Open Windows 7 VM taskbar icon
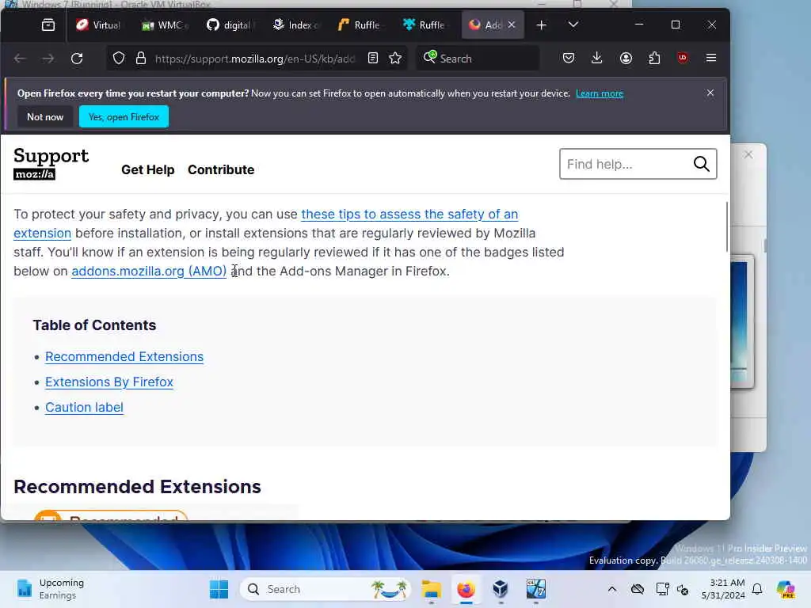 536,589
